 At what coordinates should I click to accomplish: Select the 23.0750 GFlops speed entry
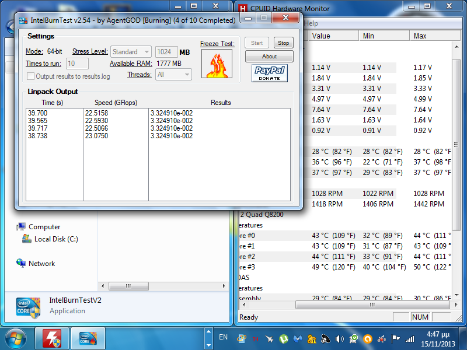click(x=96, y=136)
